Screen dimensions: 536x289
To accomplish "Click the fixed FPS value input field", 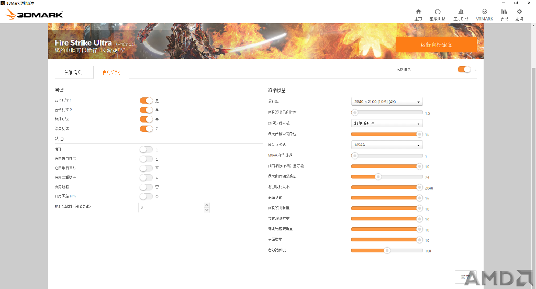I will point(171,207).
